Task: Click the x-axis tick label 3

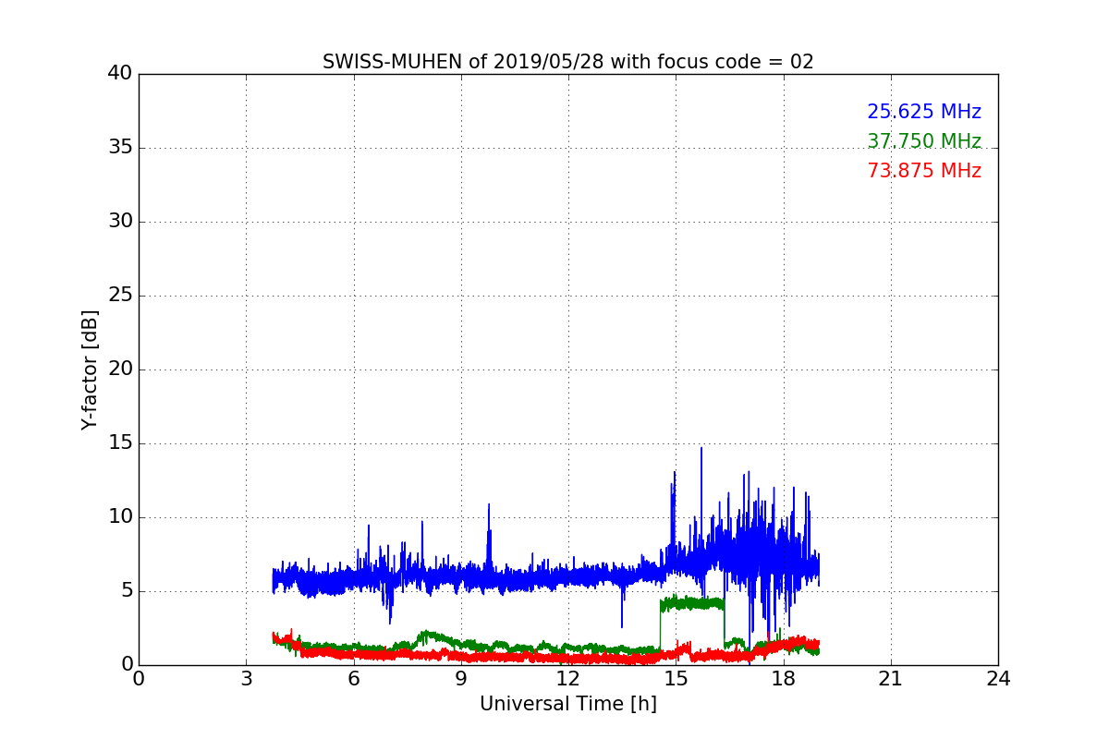Action: point(246,679)
